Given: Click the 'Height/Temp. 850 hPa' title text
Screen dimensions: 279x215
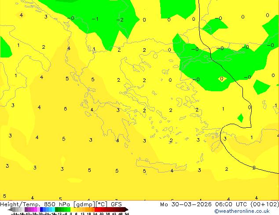Looking at the screenshot, I should click(x=36, y=204).
